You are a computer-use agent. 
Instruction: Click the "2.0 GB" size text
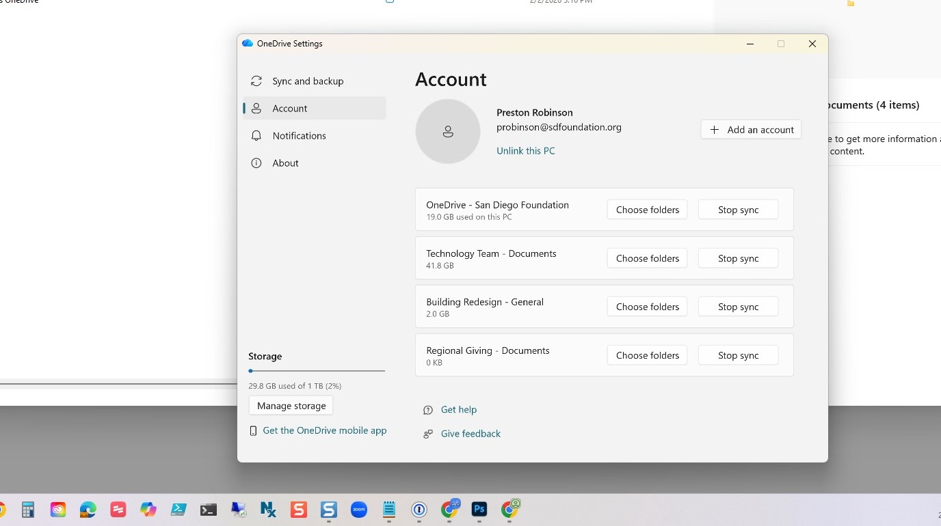point(438,314)
